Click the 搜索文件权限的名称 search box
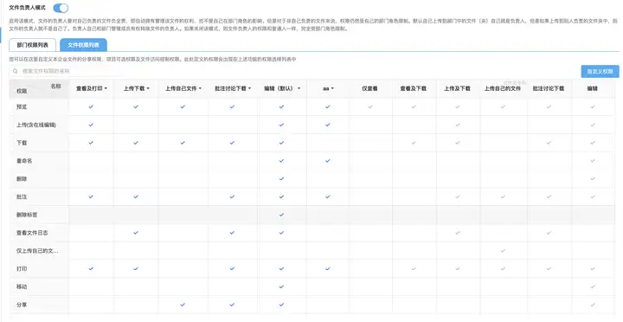 click(x=66, y=71)
